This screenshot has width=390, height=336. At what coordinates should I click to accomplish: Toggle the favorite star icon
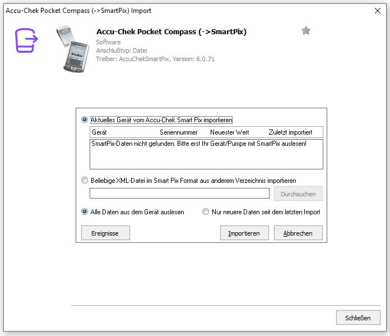point(306,31)
